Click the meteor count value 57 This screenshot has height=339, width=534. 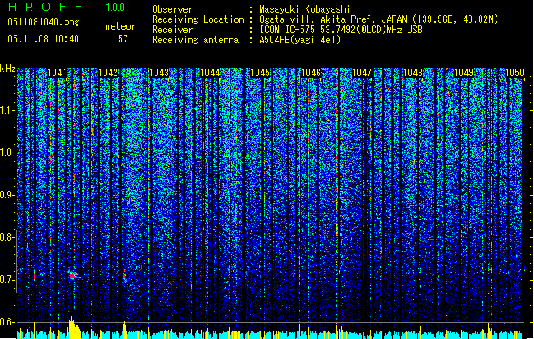tap(123, 39)
